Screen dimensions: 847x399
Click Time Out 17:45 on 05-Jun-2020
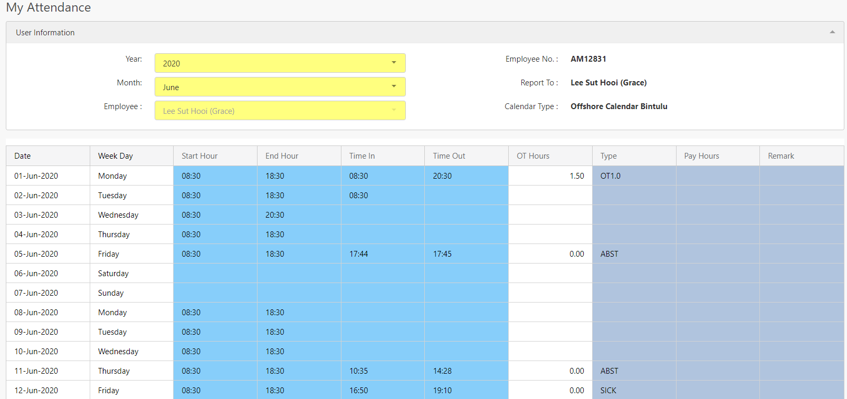[467, 254]
